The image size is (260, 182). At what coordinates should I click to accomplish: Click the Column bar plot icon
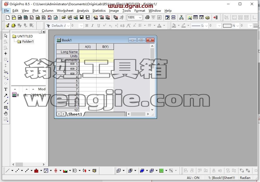[x=36, y=171]
